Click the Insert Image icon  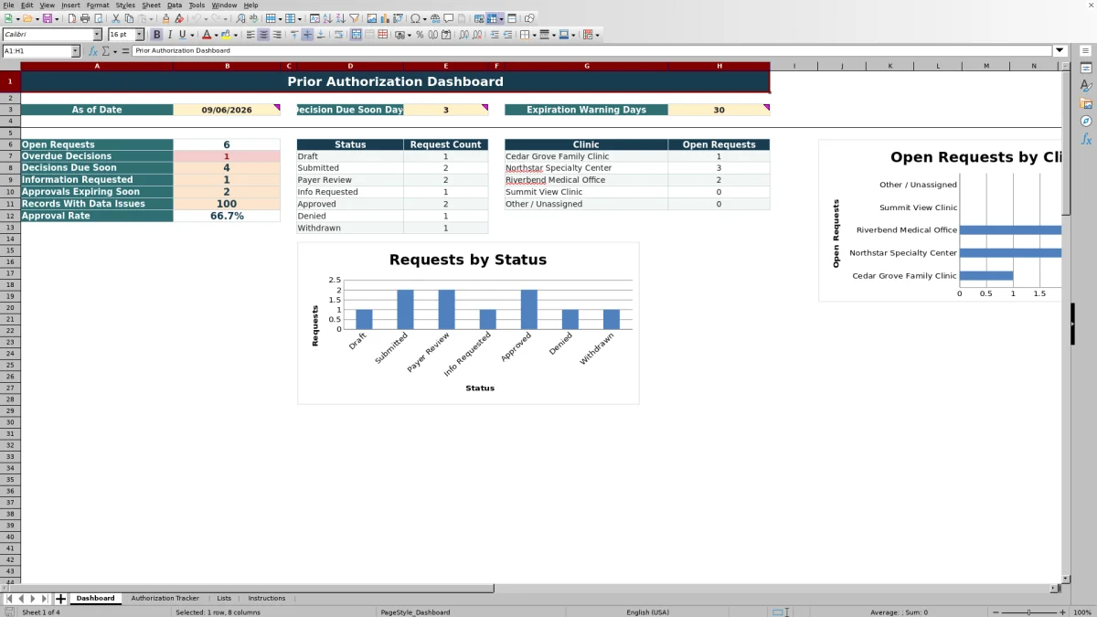[372, 18]
